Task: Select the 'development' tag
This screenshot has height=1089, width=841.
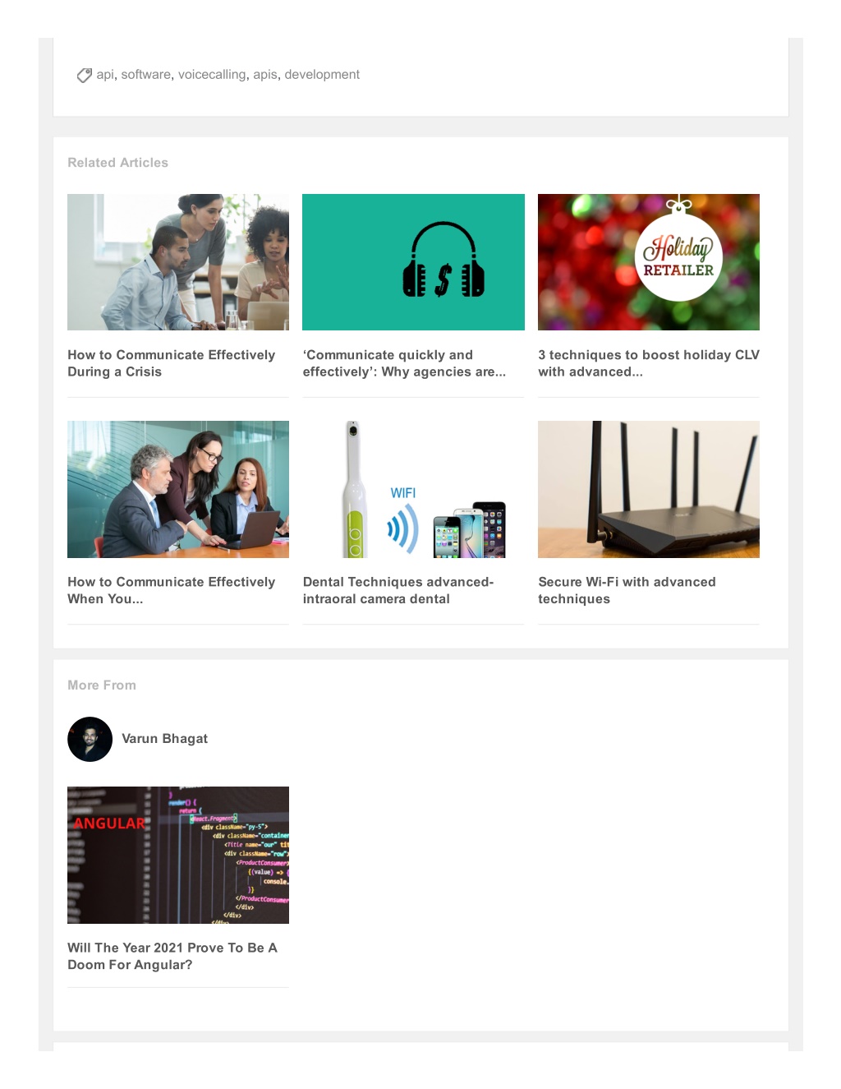Action: click(x=322, y=75)
